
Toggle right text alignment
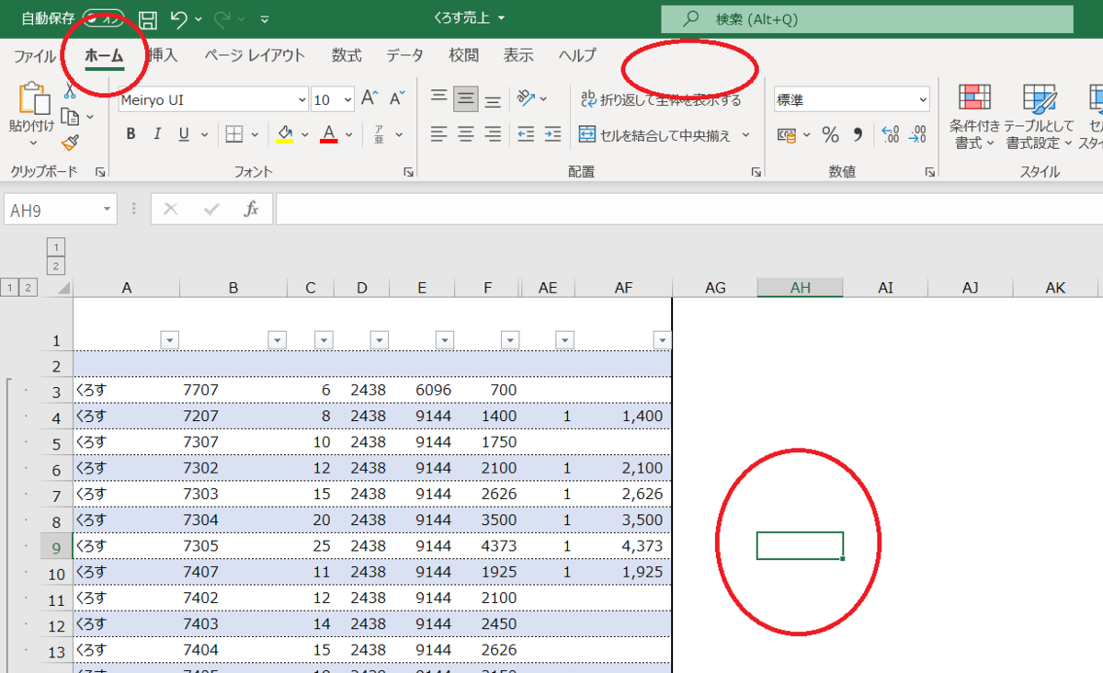click(x=494, y=134)
